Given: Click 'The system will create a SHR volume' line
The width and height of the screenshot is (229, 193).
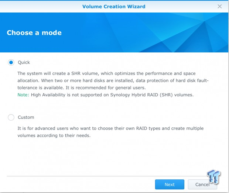Looking at the screenshot, I should 106,73.
